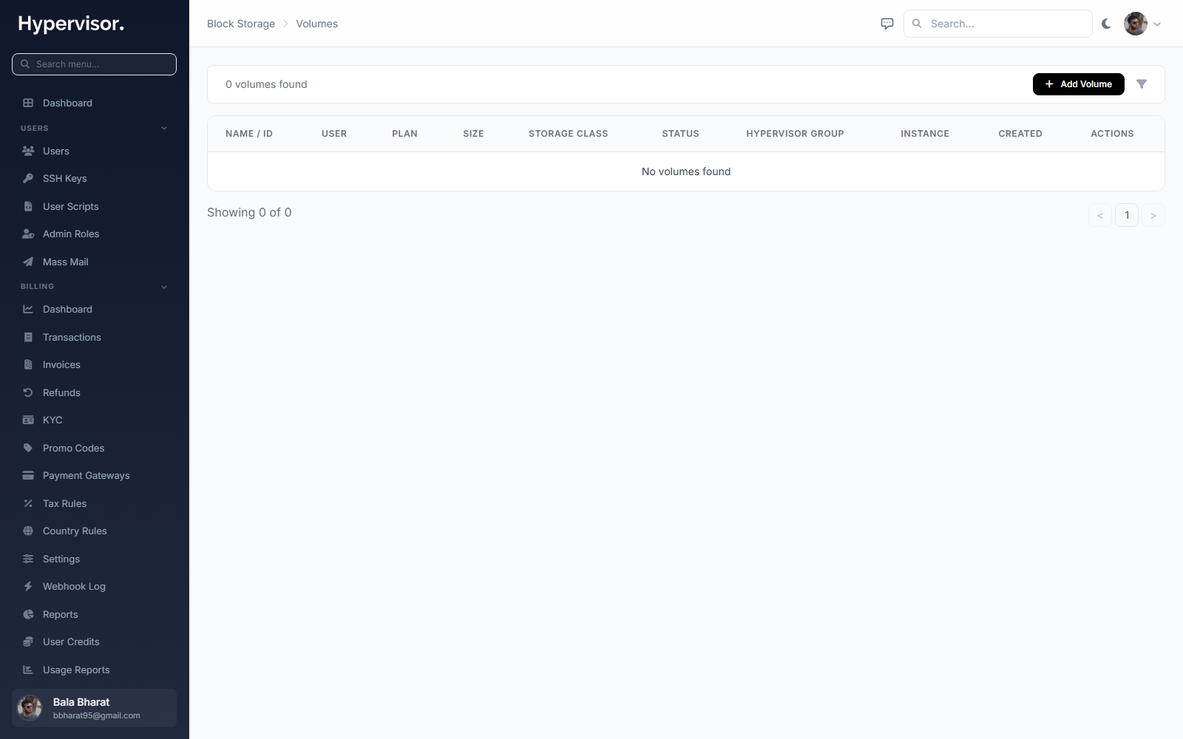Screen dimensions: 1183x739
Task: Click the INSTANCE column header
Action: coord(925,134)
